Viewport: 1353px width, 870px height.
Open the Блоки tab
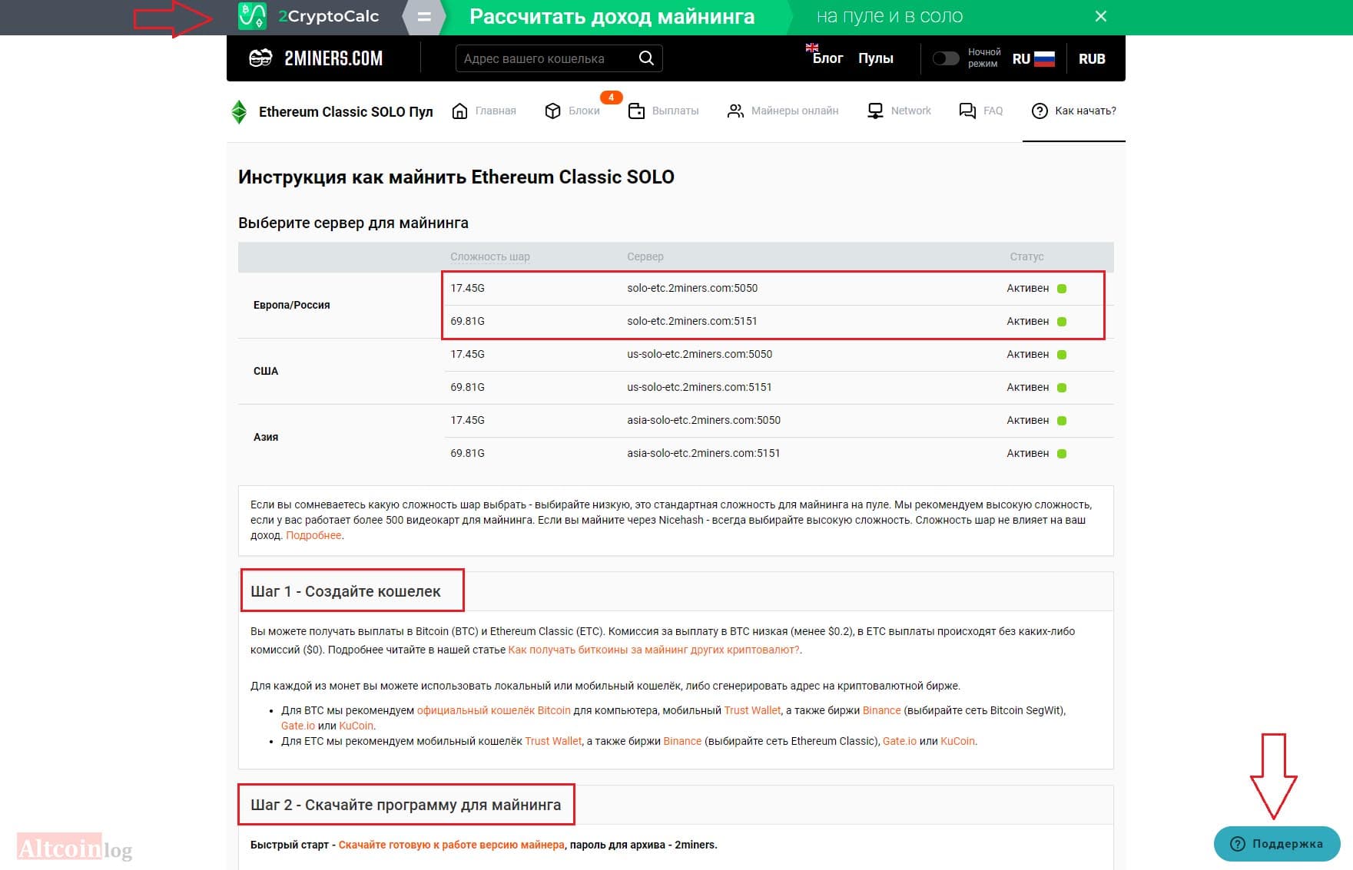pyautogui.click(x=572, y=111)
